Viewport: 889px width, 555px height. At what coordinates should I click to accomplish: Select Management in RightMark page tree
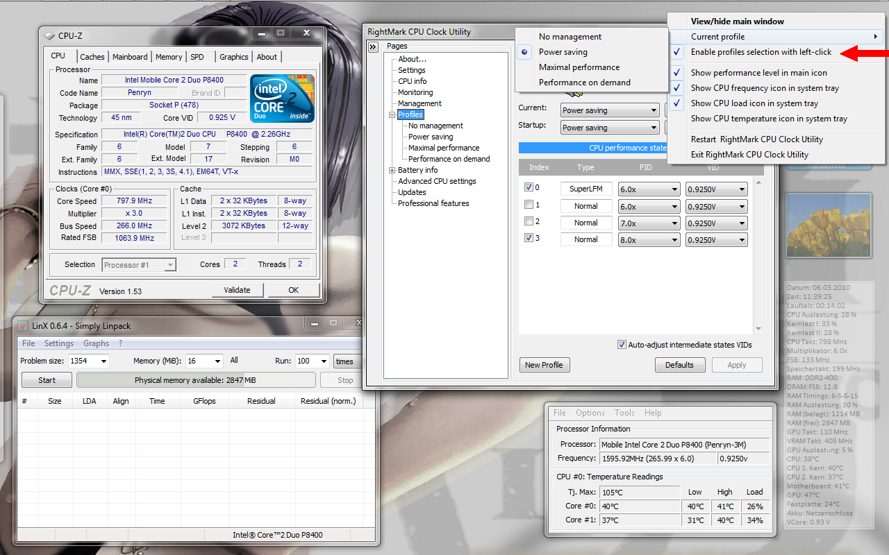[419, 103]
